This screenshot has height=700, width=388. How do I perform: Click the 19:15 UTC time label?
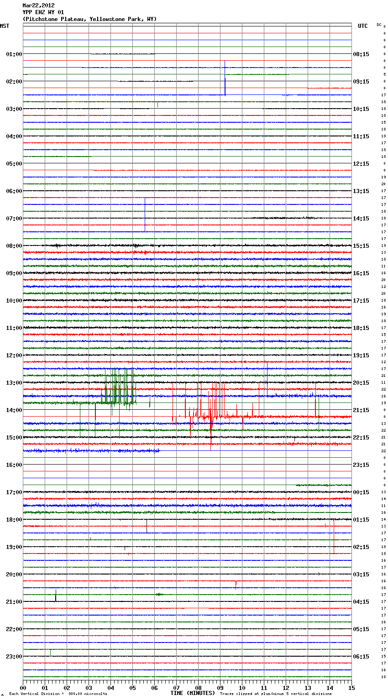click(361, 355)
